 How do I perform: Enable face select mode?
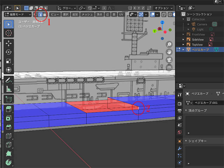[x=45, y=15]
